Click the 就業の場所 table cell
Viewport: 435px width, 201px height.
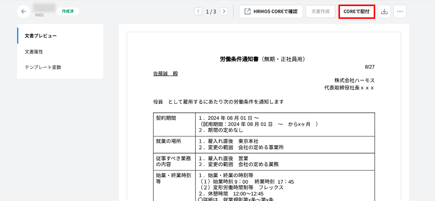tap(175, 144)
